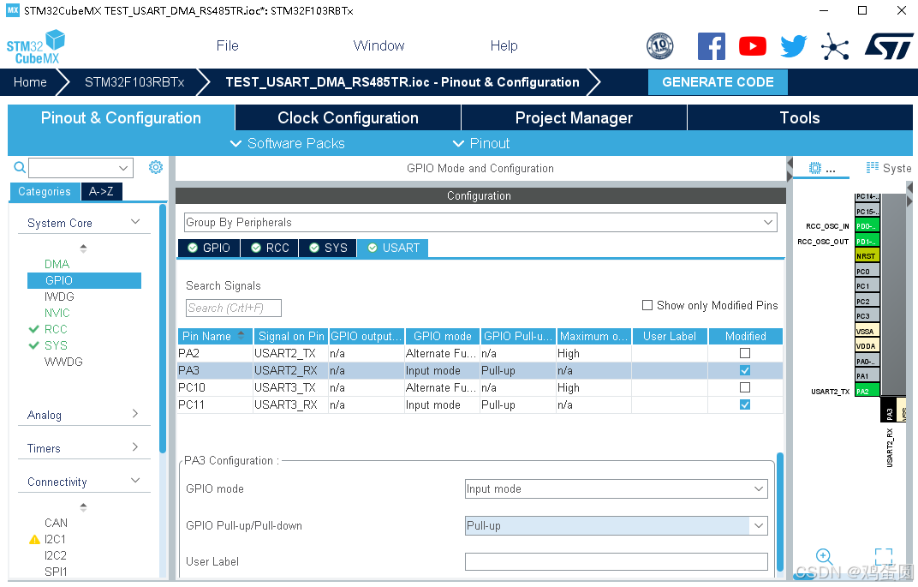918x587 pixels.
Task: Open the 10 years anniversary badge icon
Action: (659, 45)
